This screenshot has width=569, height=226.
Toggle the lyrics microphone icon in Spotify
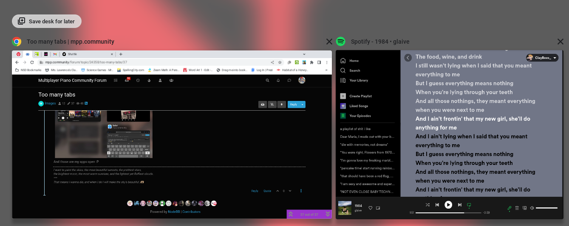[510, 208]
